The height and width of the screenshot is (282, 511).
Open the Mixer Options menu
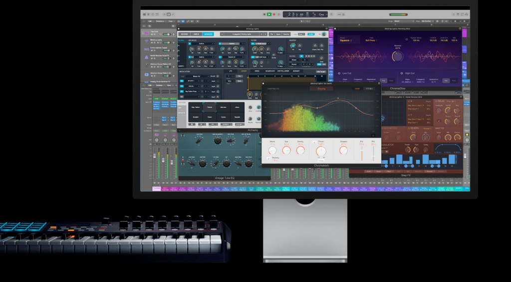pos(159,85)
